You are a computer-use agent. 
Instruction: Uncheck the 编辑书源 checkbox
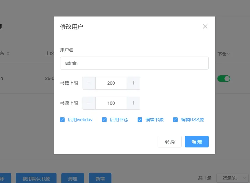point(140,120)
